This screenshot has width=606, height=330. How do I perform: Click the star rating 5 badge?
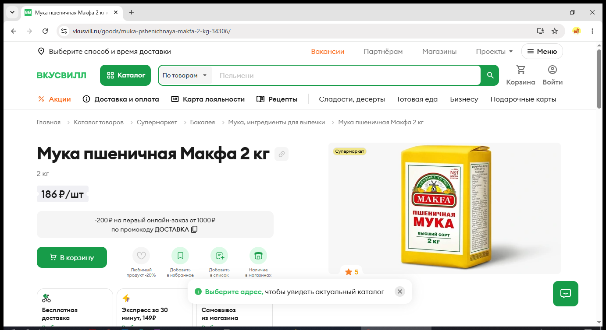pyautogui.click(x=352, y=272)
